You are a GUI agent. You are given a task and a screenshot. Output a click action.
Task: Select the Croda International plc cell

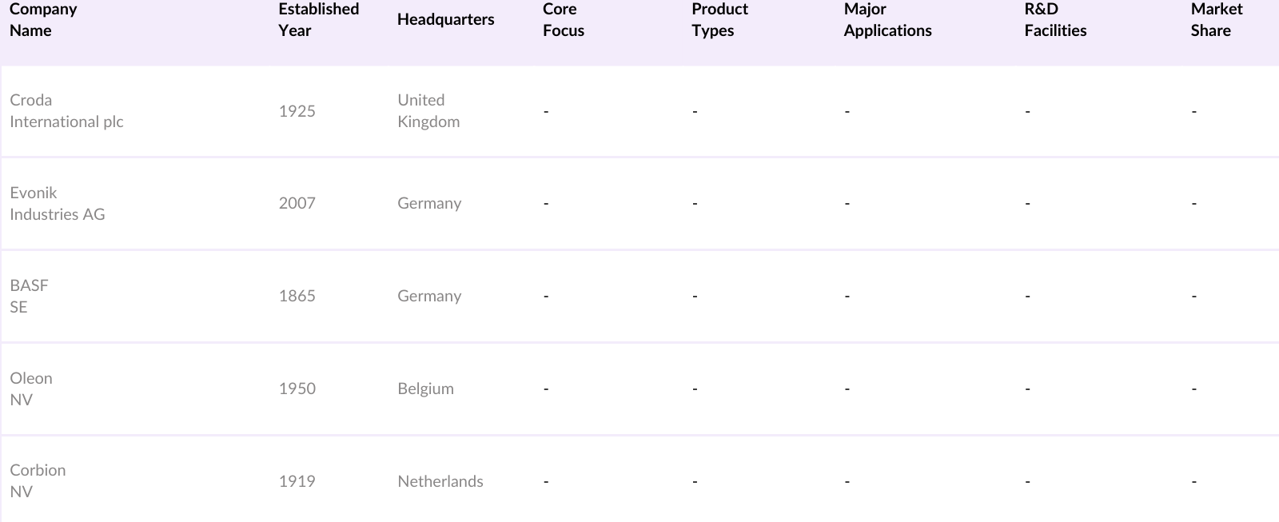point(66,111)
